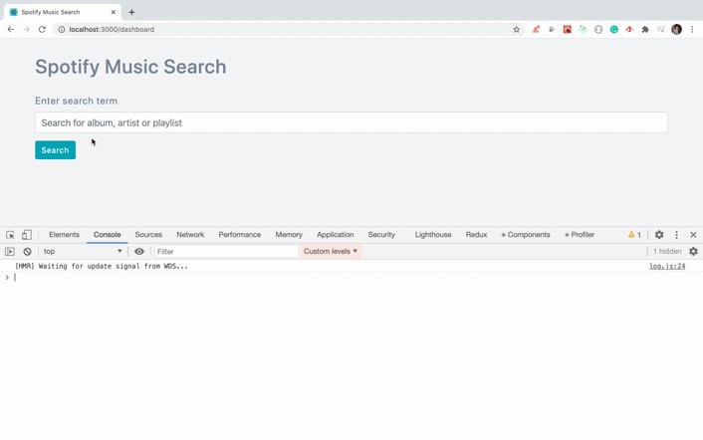The image size is (703, 440).
Task: Open a new browser tab
Action: coord(131,12)
